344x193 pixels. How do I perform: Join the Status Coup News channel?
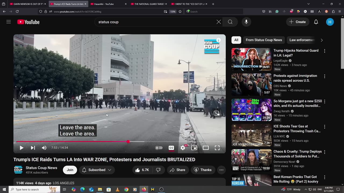70,170
